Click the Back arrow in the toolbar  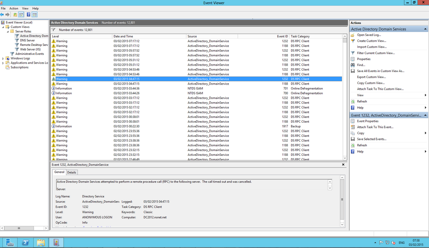2,15
